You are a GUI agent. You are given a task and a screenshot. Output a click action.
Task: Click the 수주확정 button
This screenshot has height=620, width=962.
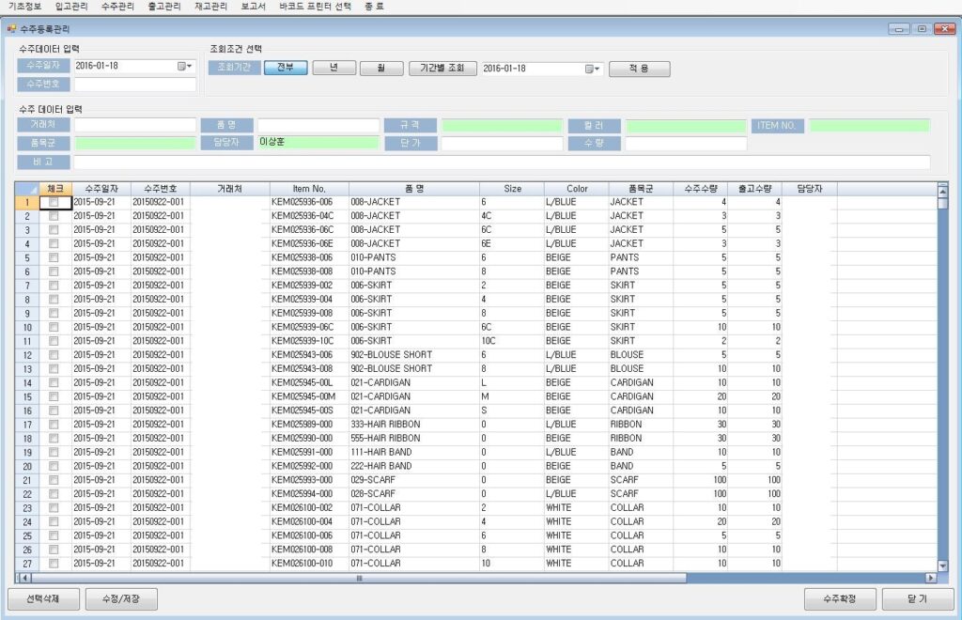[x=842, y=598]
